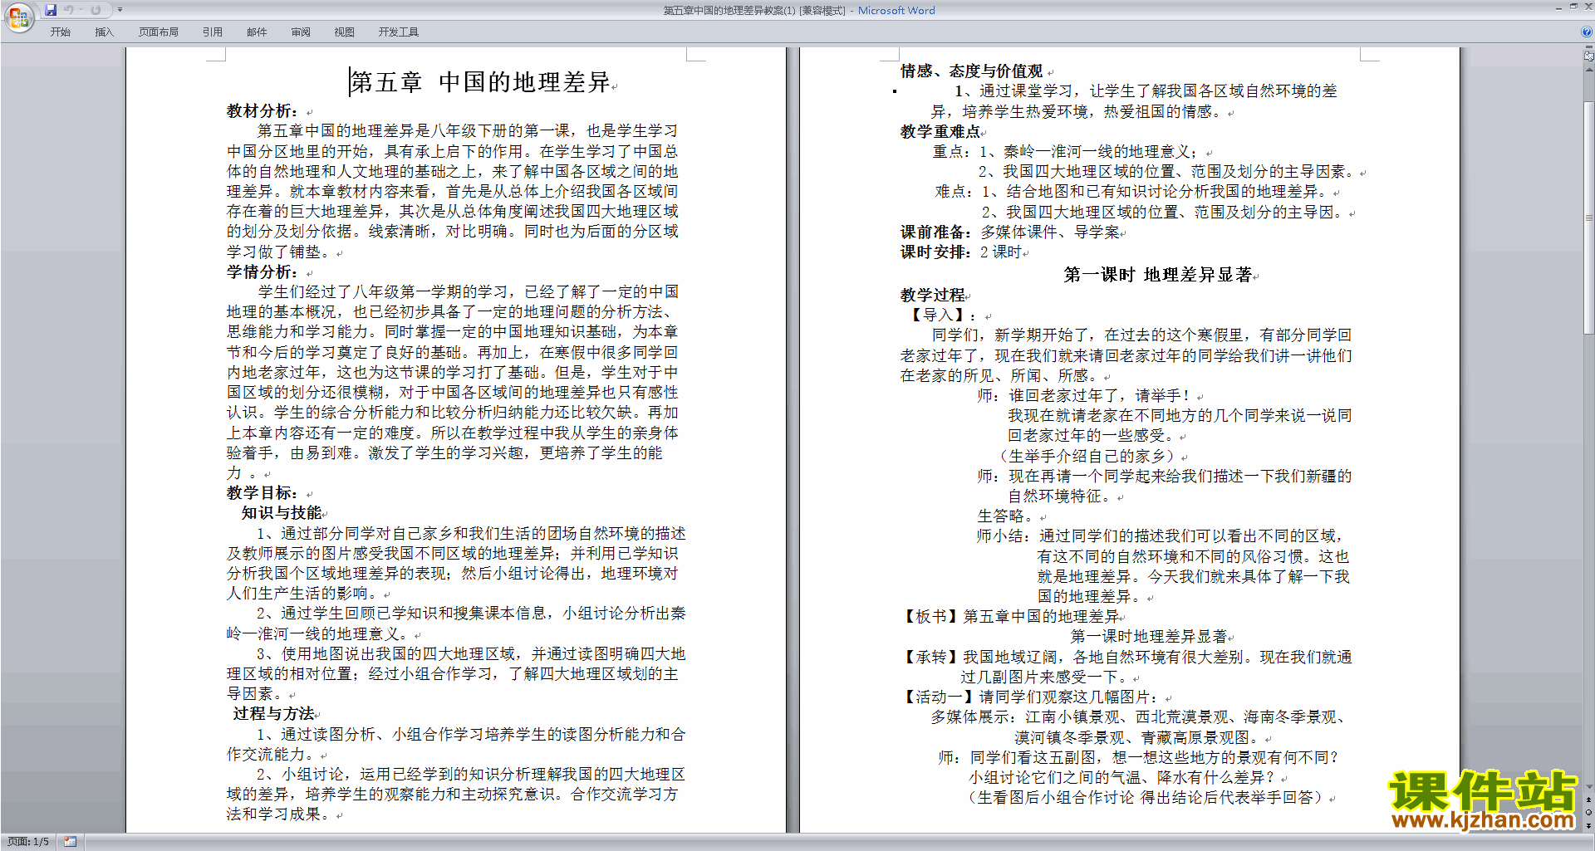This screenshot has width=1595, height=851.
Task: Click the 【板书】 line
Action: coord(1012,617)
